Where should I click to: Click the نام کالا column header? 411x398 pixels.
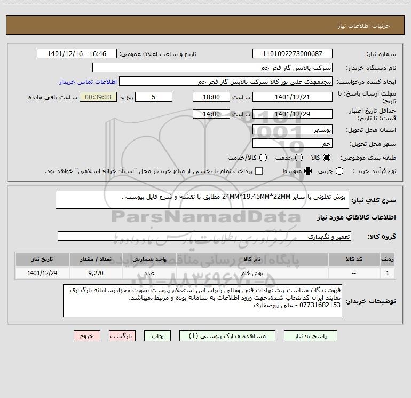click(252, 259)
